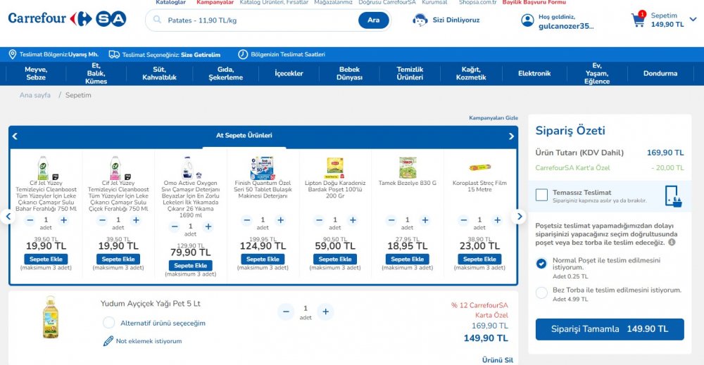Open Tamek Bezelye product image
The width and height of the screenshot is (704, 365).
(x=408, y=167)
